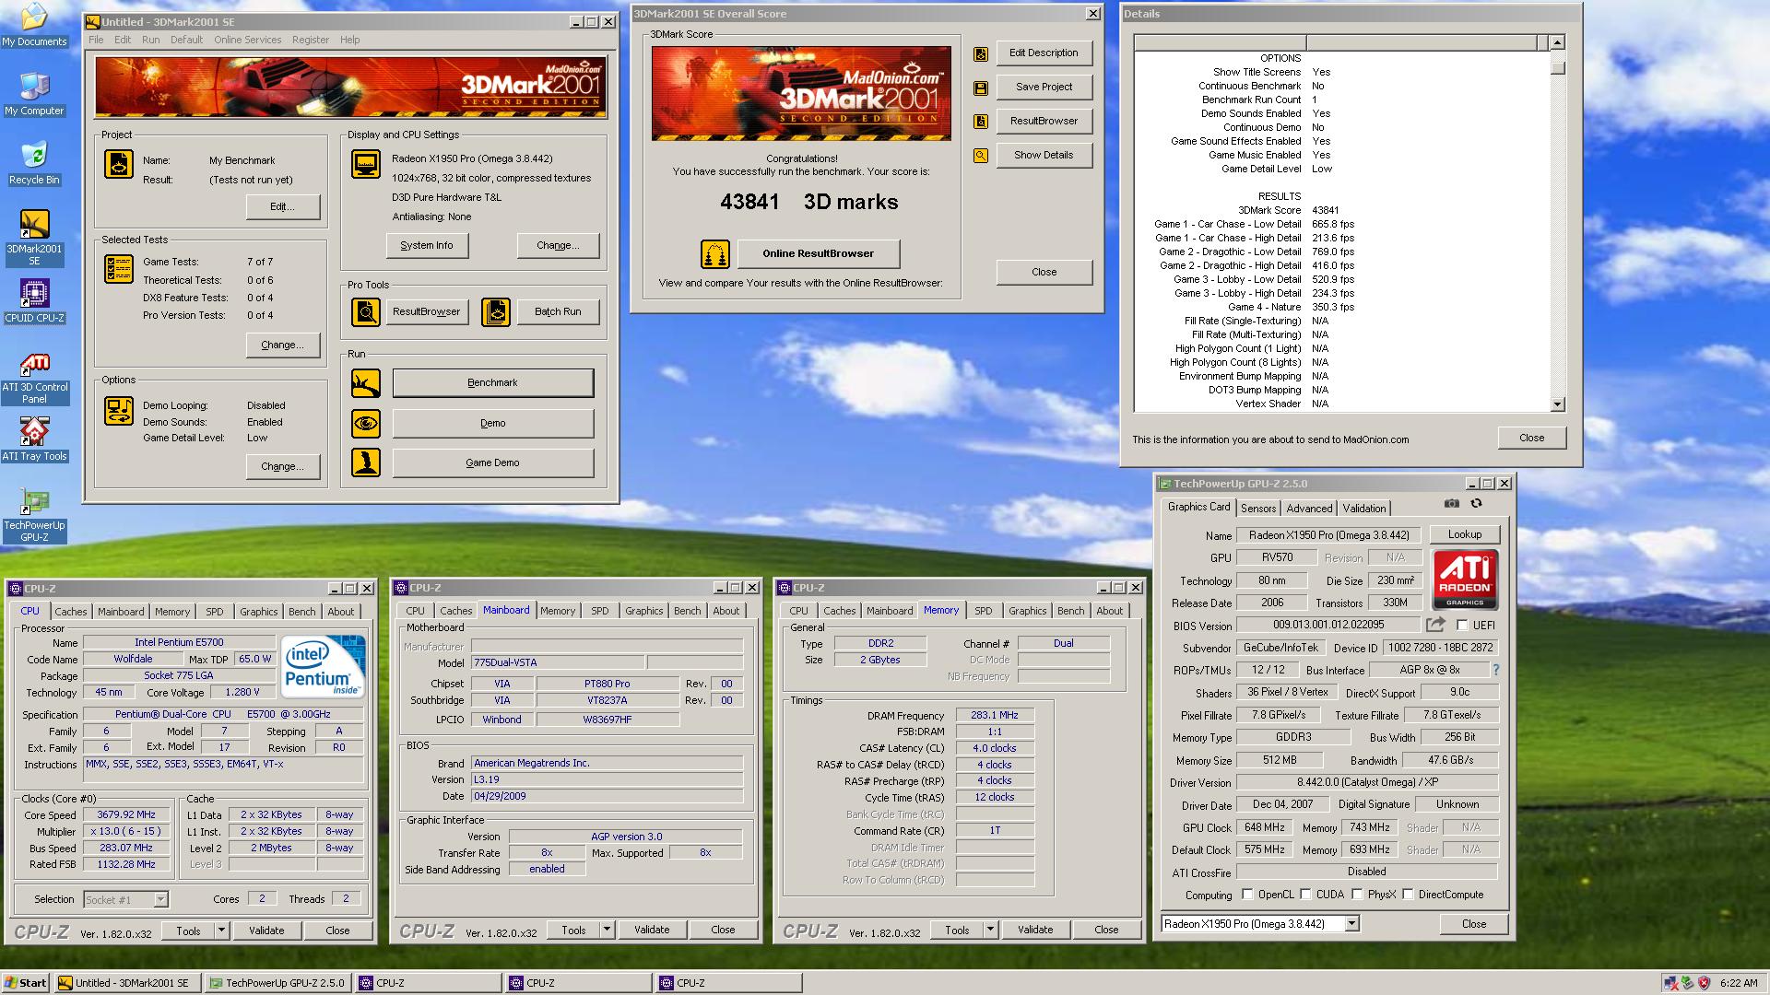1770x995 pixels.
Task: Open Bench tab in CPU-Z Mainboard window
Action: click(687, 611)
